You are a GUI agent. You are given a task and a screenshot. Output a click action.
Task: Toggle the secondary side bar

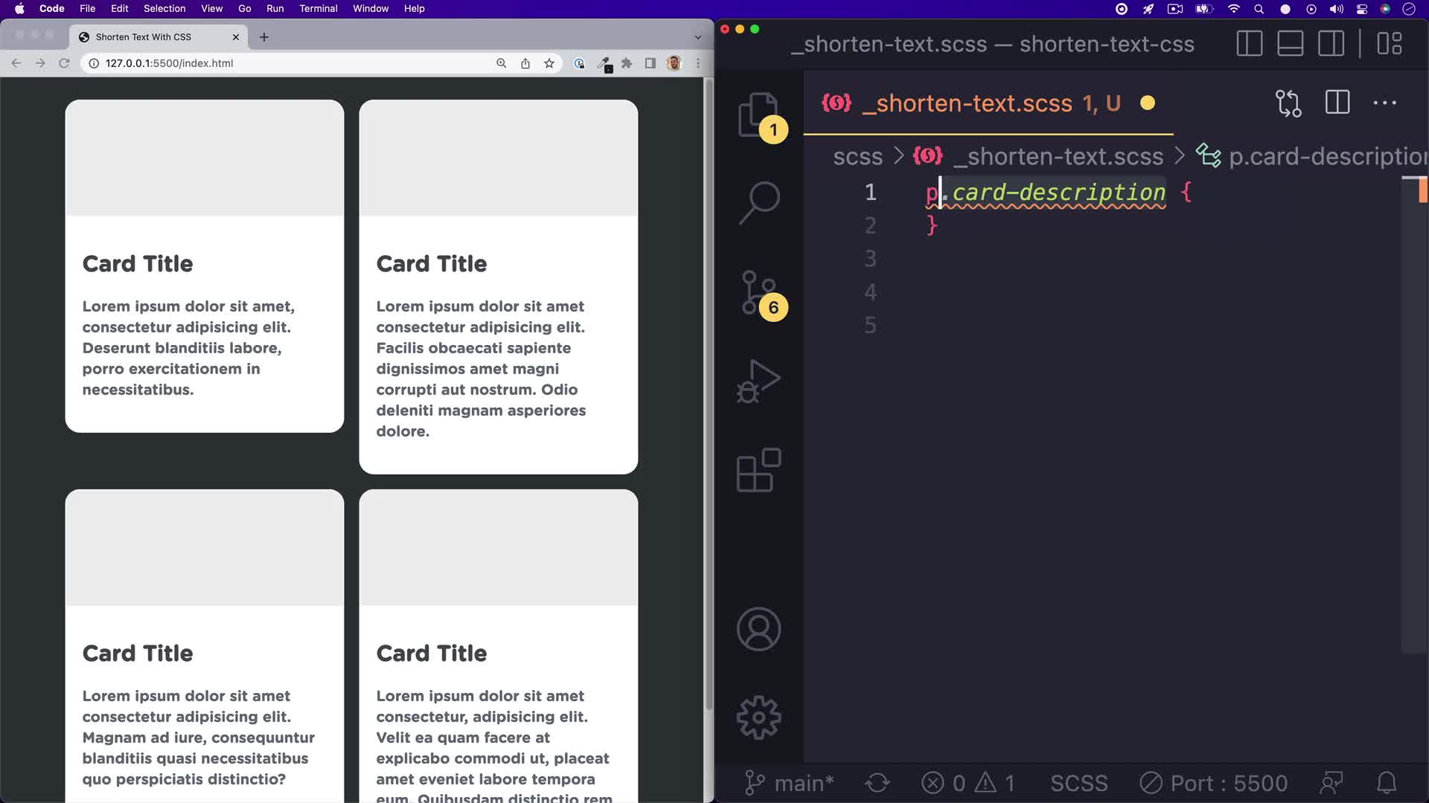tap(1331, 43)
